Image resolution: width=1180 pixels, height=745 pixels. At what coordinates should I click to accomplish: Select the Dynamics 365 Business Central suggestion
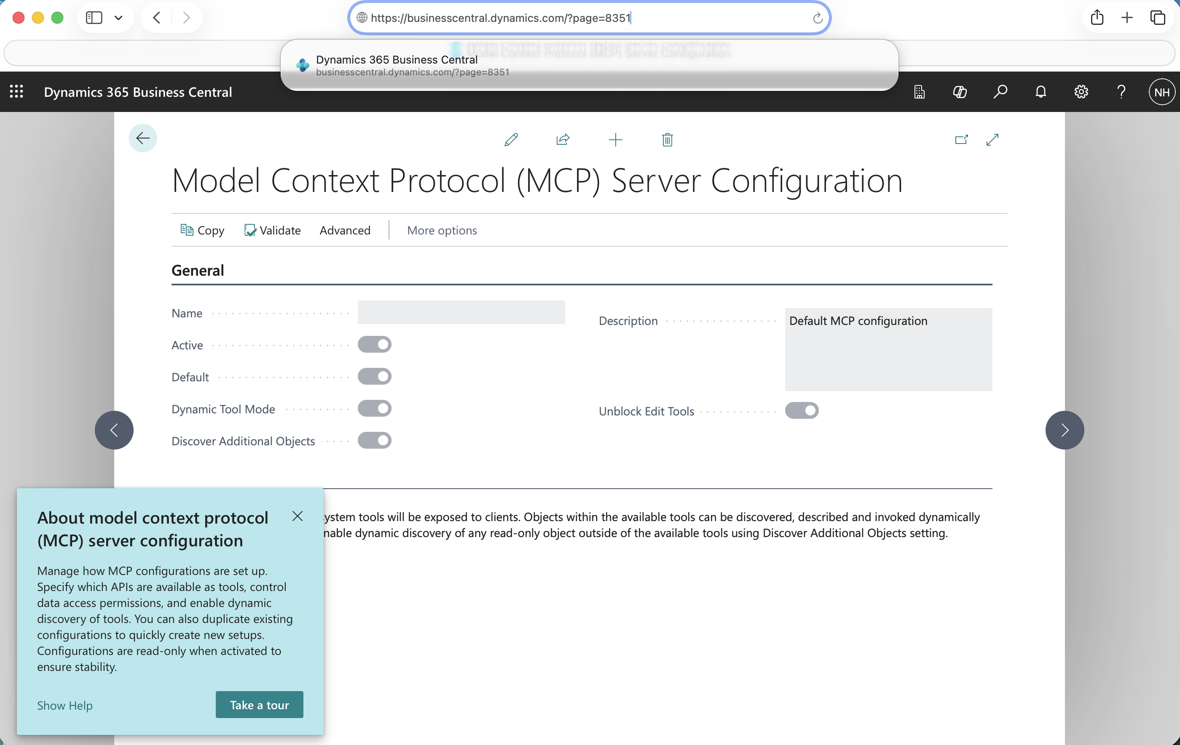590,65
